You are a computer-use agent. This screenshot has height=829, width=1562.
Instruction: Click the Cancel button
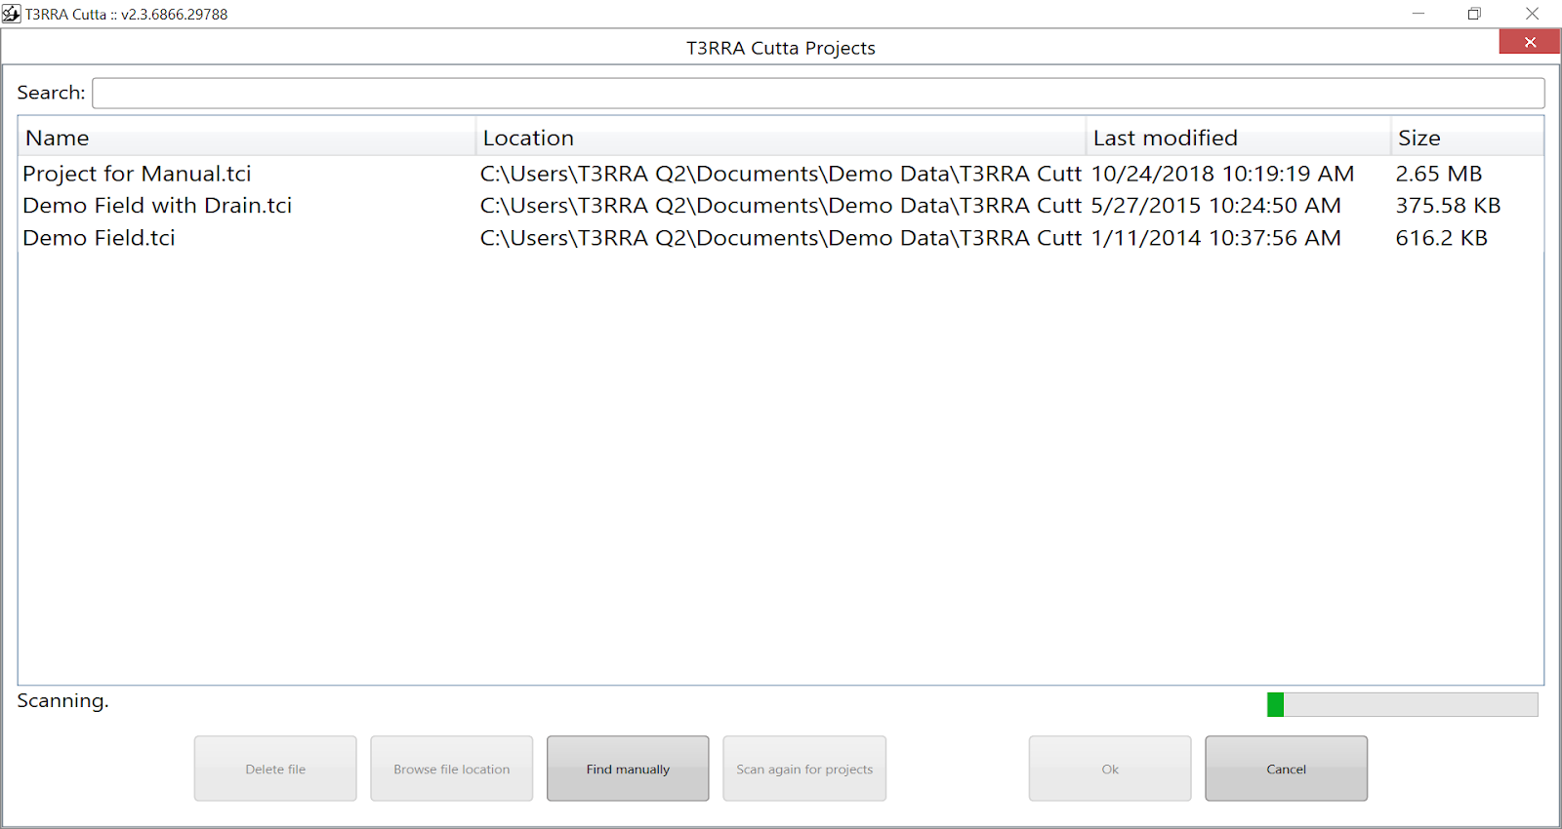coord(1286,769)
